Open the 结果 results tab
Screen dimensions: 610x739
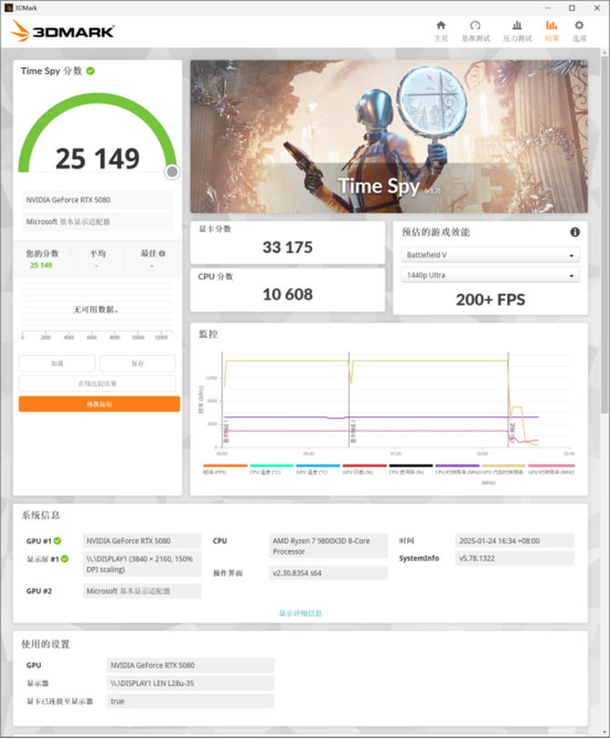552,31
